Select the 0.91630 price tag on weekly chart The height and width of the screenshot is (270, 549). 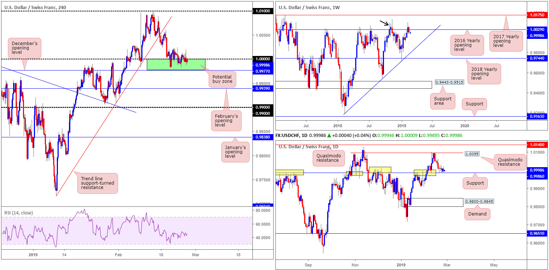pyautogui.click(x=538, y=117)
